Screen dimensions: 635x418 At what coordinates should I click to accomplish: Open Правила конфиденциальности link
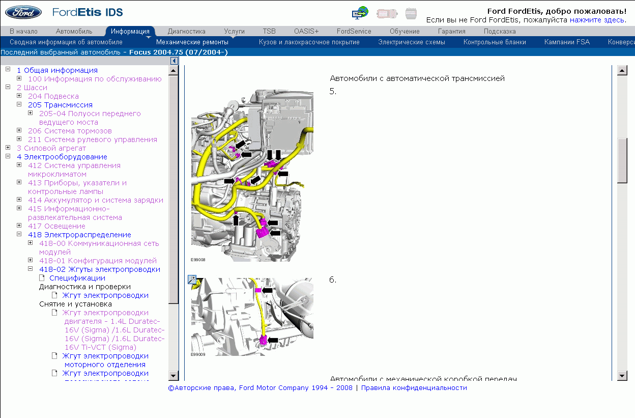point(414,387)
